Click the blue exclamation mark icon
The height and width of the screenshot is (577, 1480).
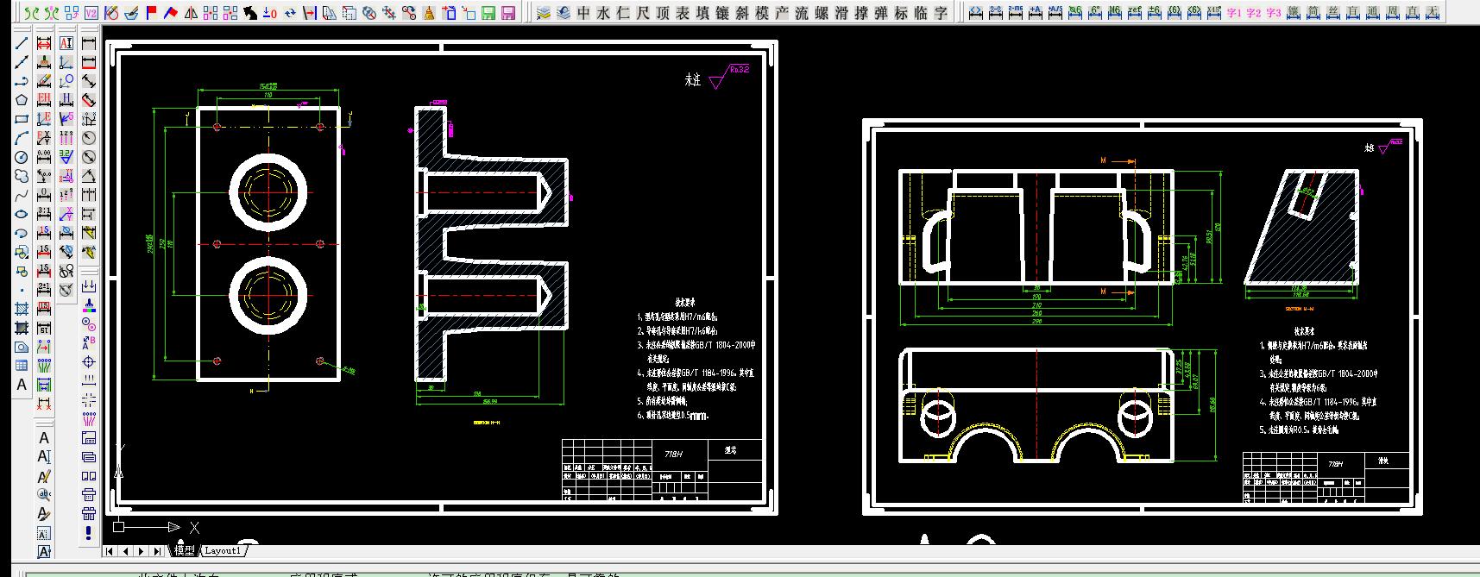(88, 532)
